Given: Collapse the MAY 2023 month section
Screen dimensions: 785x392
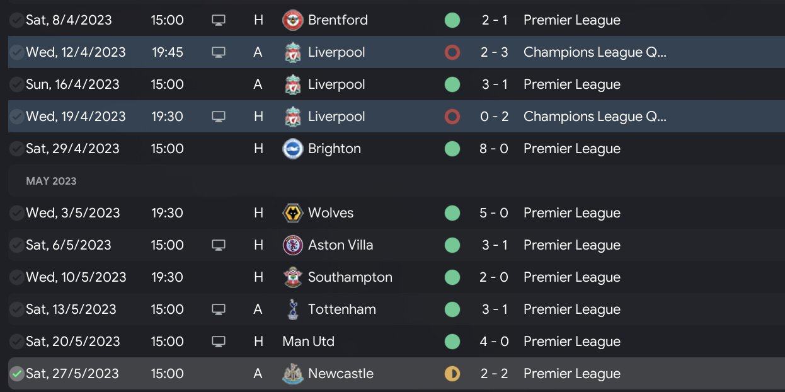Looking at the screenshot, I should pyautogui.click(x=51, y=181).
